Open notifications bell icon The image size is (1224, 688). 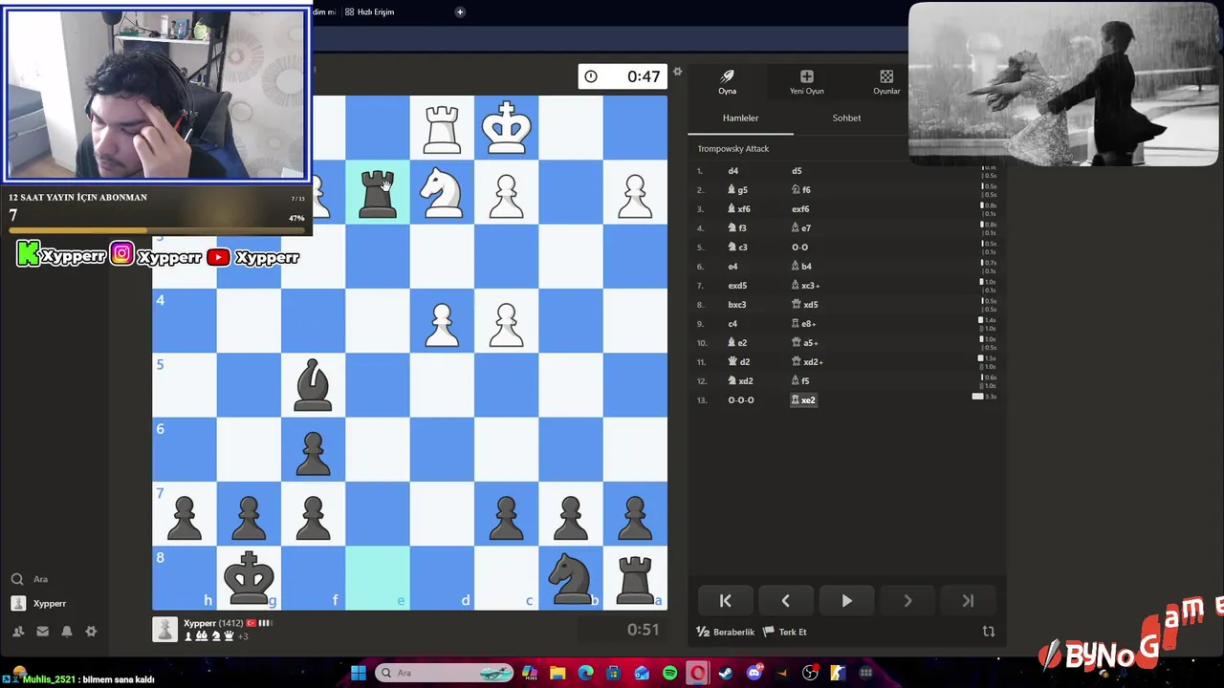[x=67, y=632]
